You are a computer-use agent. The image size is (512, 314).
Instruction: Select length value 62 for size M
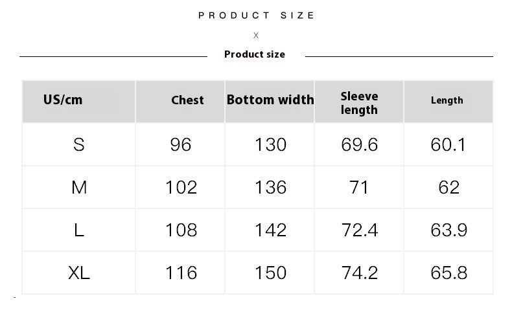[448, 188]
